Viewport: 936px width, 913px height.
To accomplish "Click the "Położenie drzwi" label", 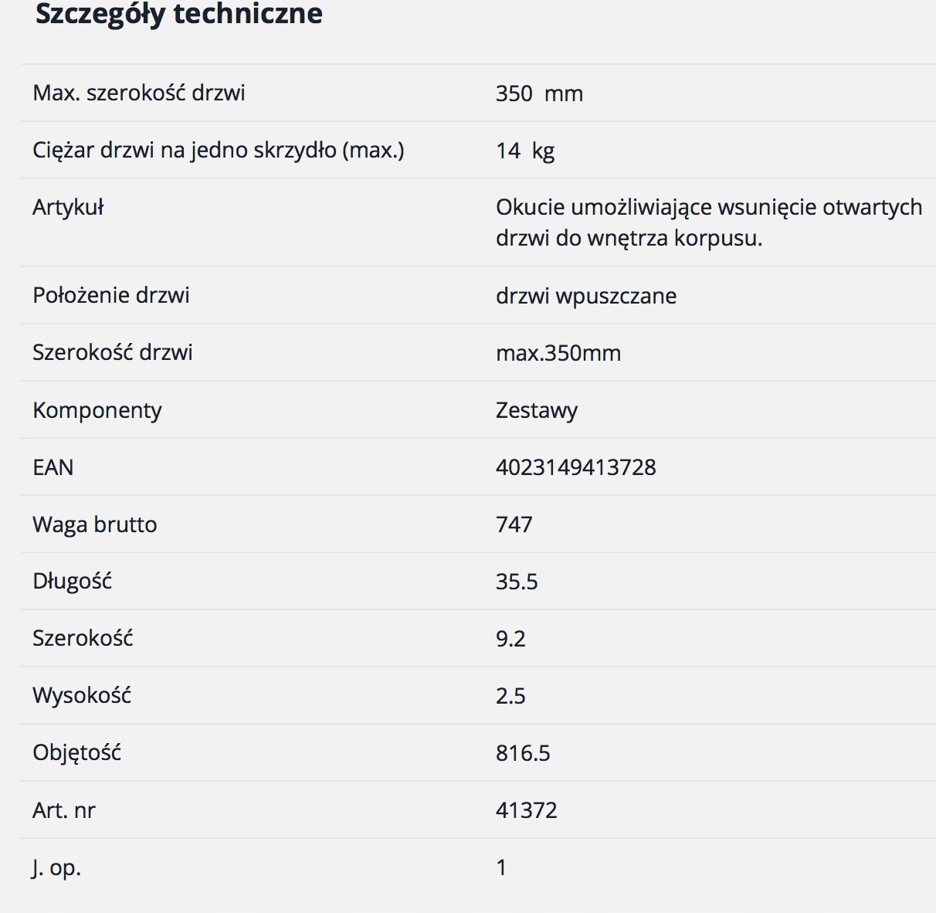I will point(111,295).
